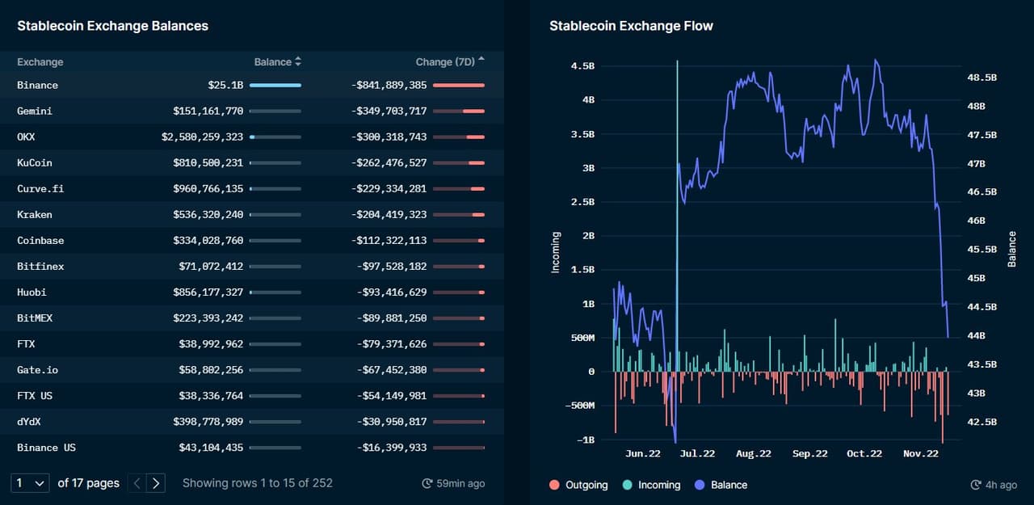Open the Binance exchange row
This screenshot has height=505, width=1034.
[x=37, y=85]
